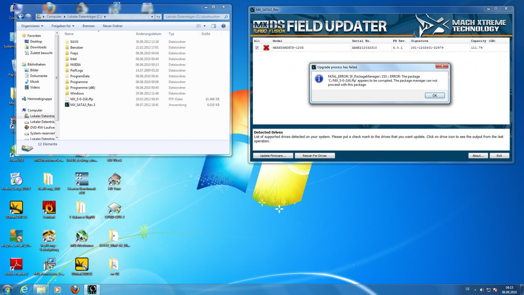Open Heaven Benchmark v2.0 desktop shortcut

click(82, 183)
